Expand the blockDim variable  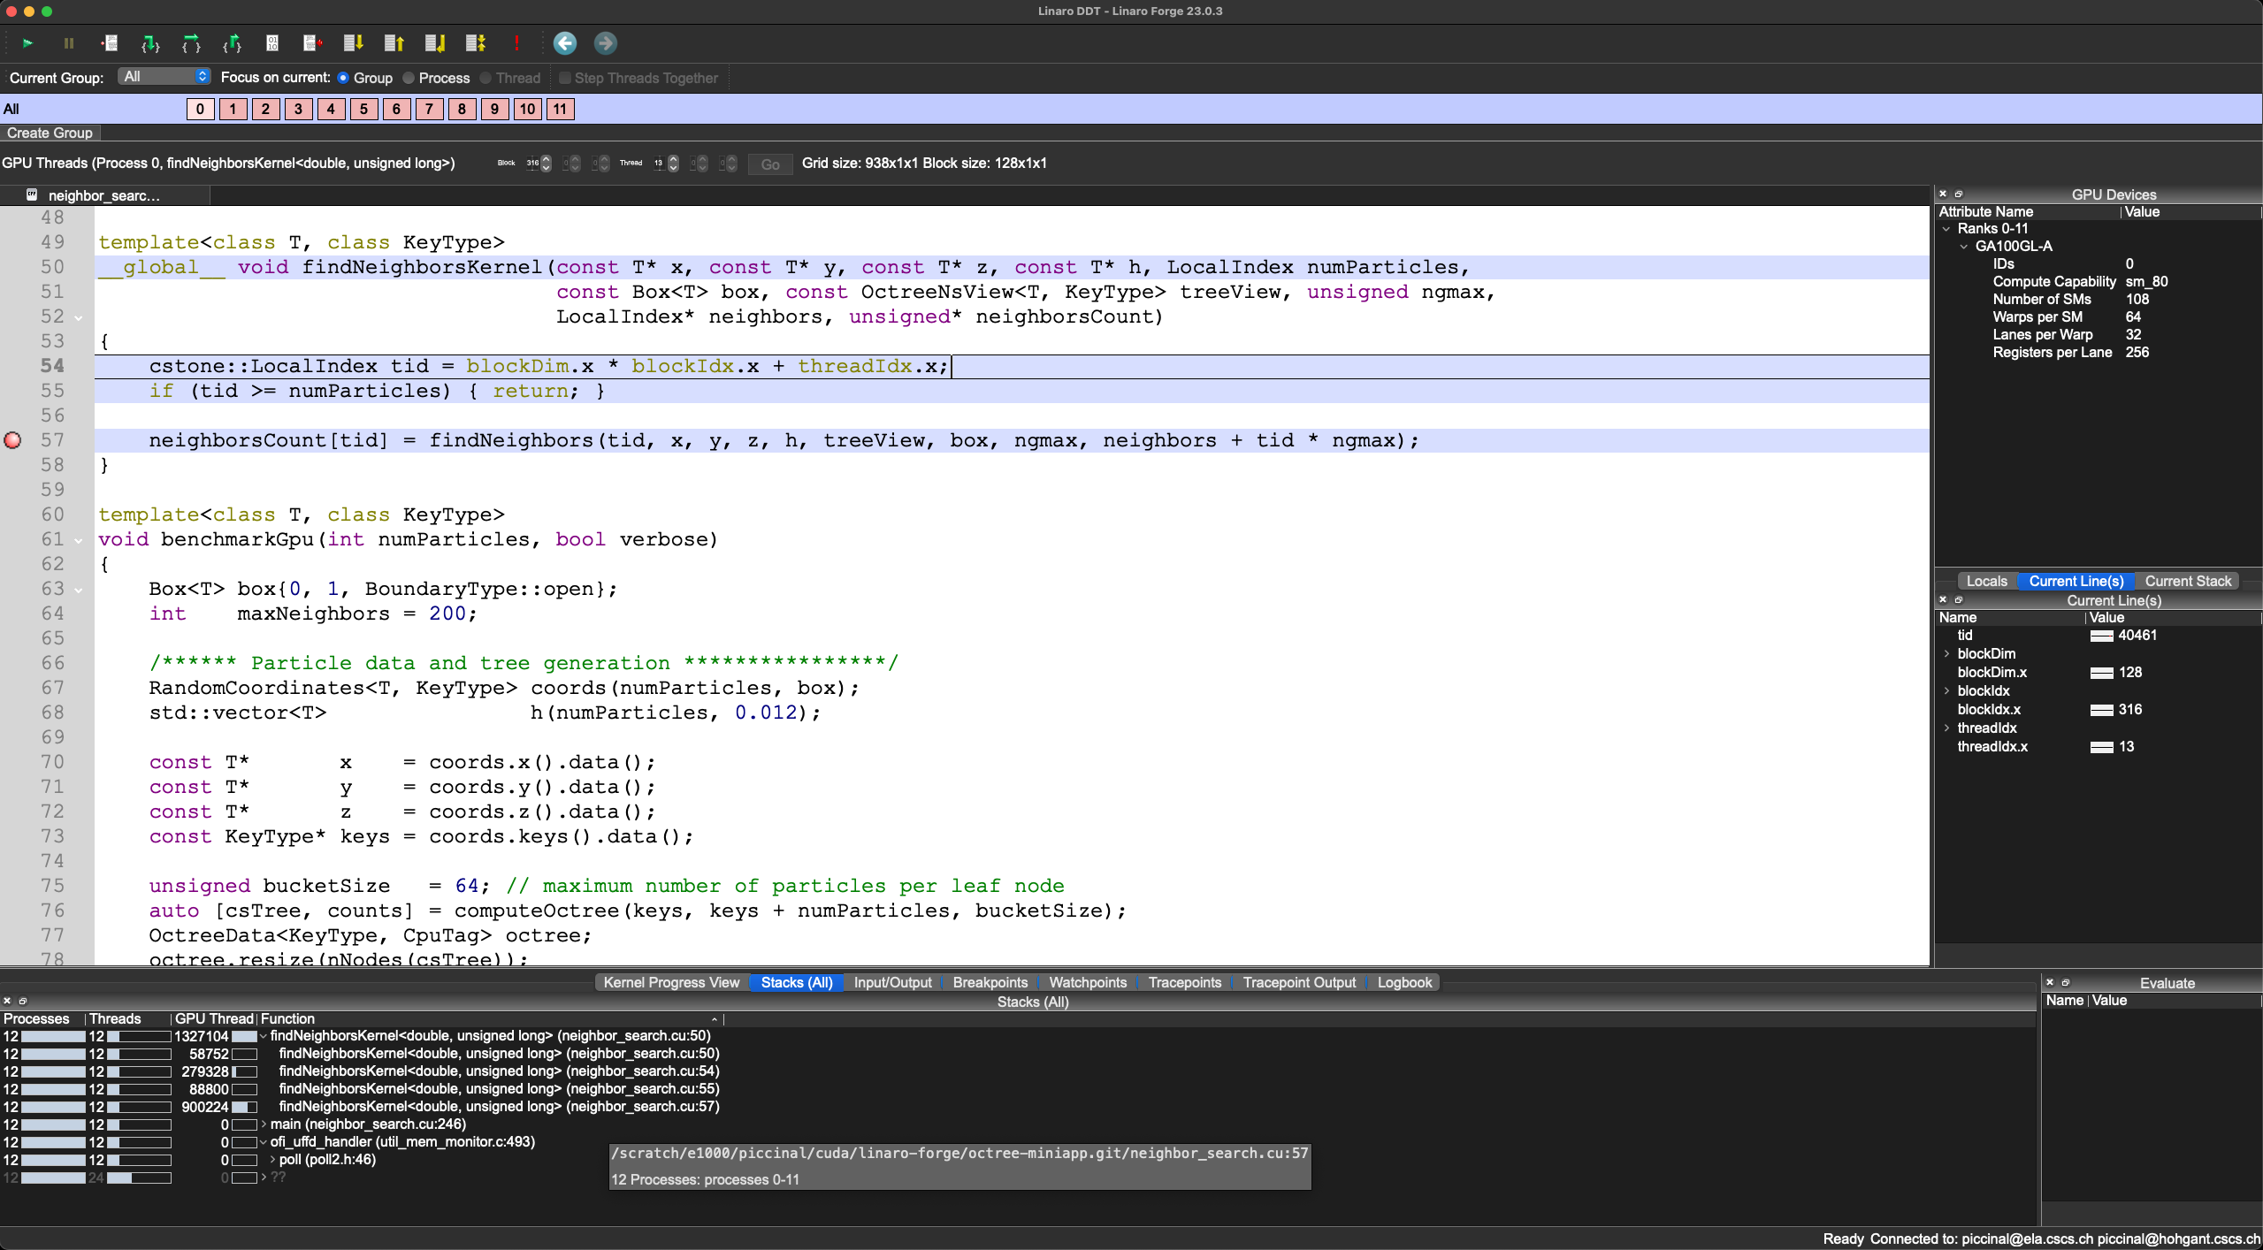click(x=1946, y=654)
